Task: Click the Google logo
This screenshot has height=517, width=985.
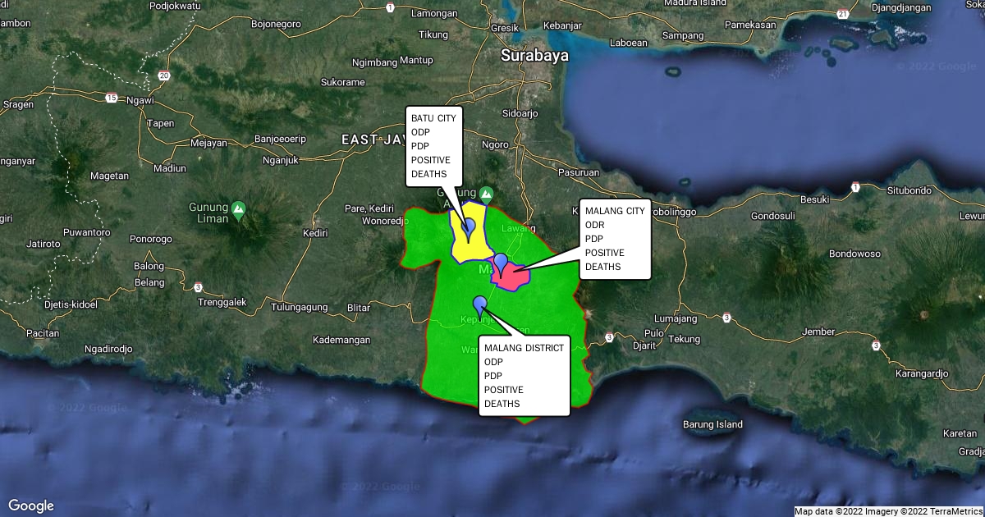Action: pos(31,506)
